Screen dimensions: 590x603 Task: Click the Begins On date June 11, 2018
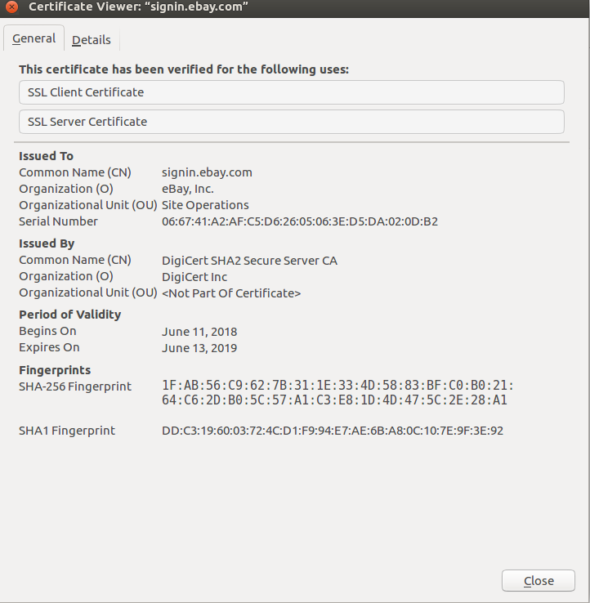tap(199, 332)
